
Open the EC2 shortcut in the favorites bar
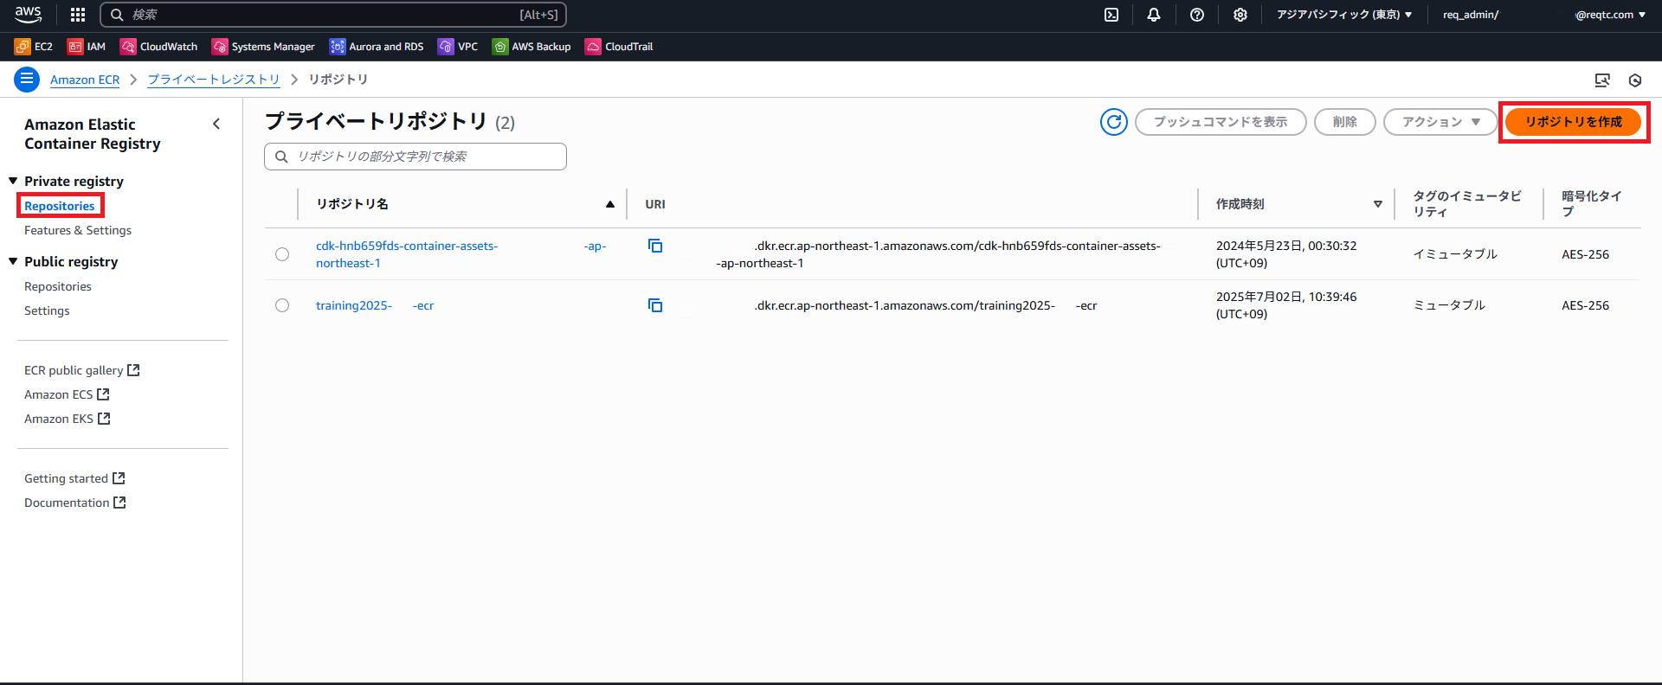coord(34,47)
